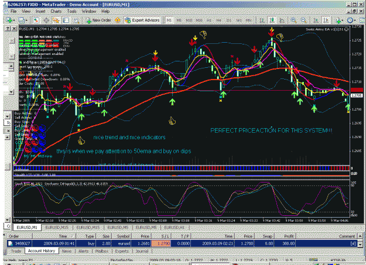Sort history by Profit column header

285,236
